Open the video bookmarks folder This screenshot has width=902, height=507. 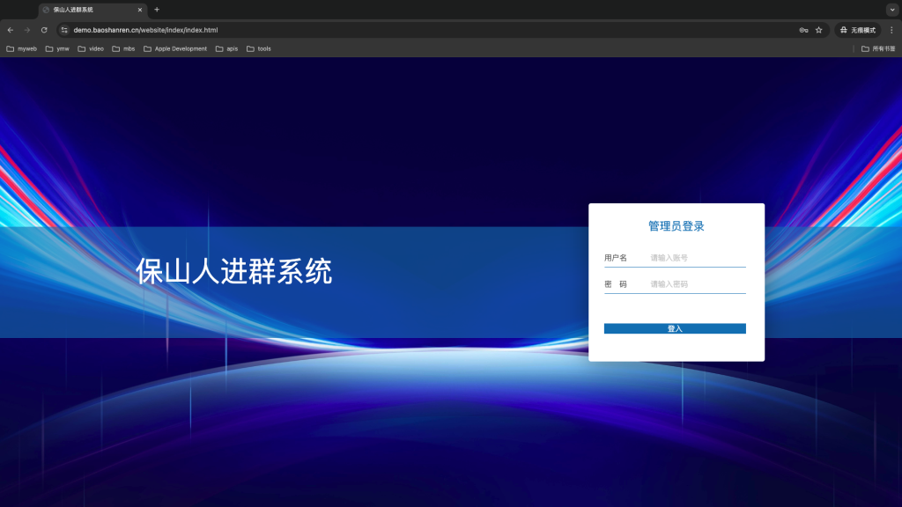tap(91, 48)
